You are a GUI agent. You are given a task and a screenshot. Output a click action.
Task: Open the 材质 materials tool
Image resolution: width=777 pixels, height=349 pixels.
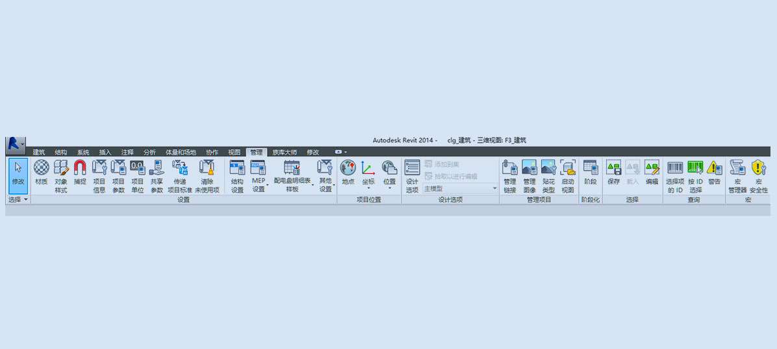42,173
